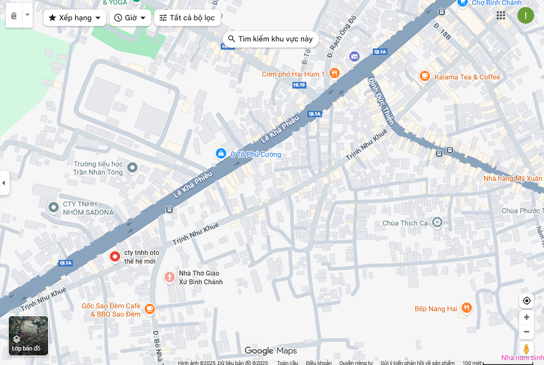Open the Google apps grid icon
Viewport: 544px width, 365px height.
pyautogui.click(x=500, y=15)
